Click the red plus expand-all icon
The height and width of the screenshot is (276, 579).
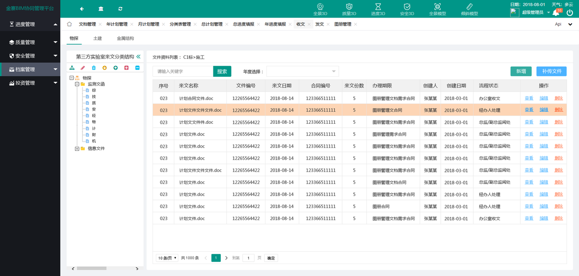[x=126, y=68]
